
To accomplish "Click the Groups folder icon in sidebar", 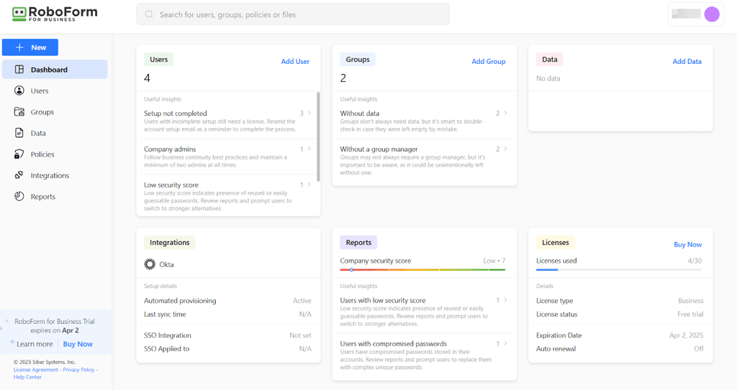I will tap(19, 112).
